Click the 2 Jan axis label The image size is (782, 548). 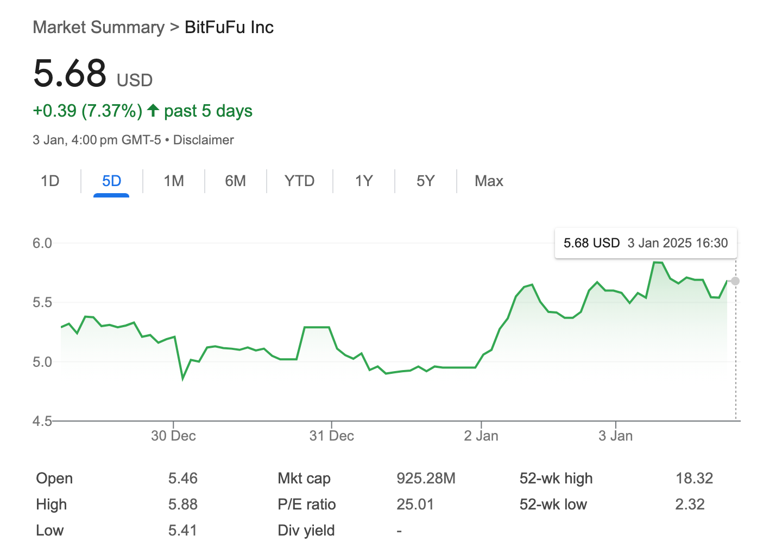pyautogui.click(x=481, y=436)
